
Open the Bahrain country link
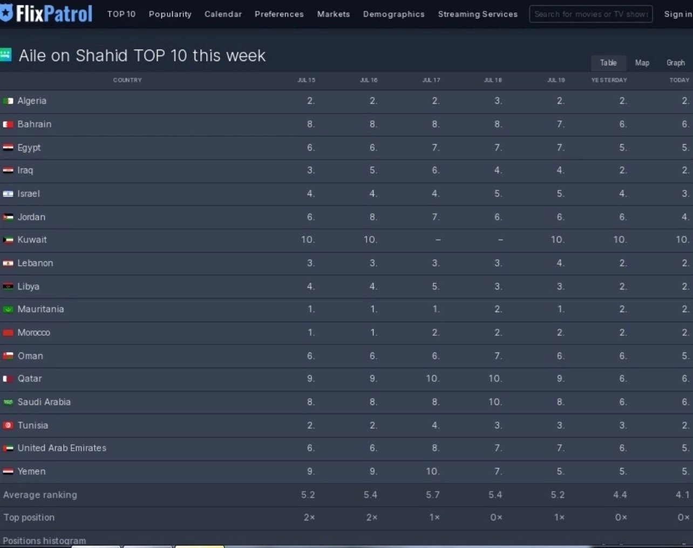tap(35, 124)
